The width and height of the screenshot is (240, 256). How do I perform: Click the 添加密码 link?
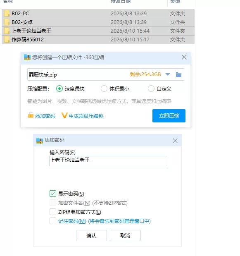45,116
